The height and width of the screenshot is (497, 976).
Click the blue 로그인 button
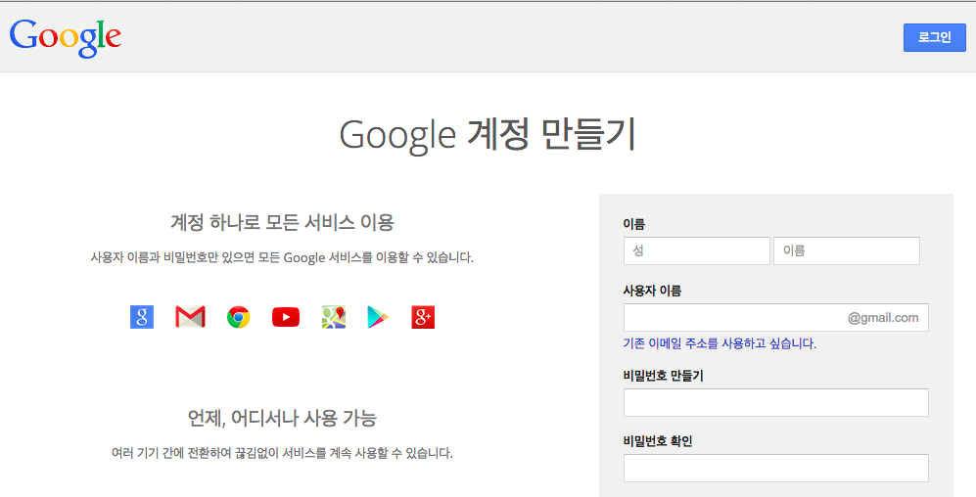pyautogui.click(x=935, y=37)
